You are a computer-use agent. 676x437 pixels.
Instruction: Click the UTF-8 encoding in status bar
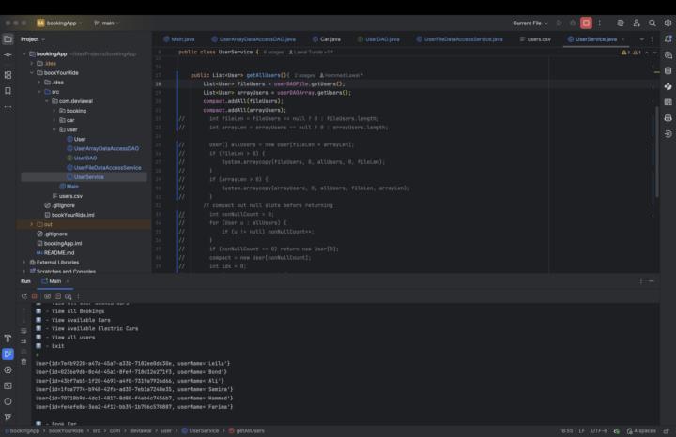point(599,430)
